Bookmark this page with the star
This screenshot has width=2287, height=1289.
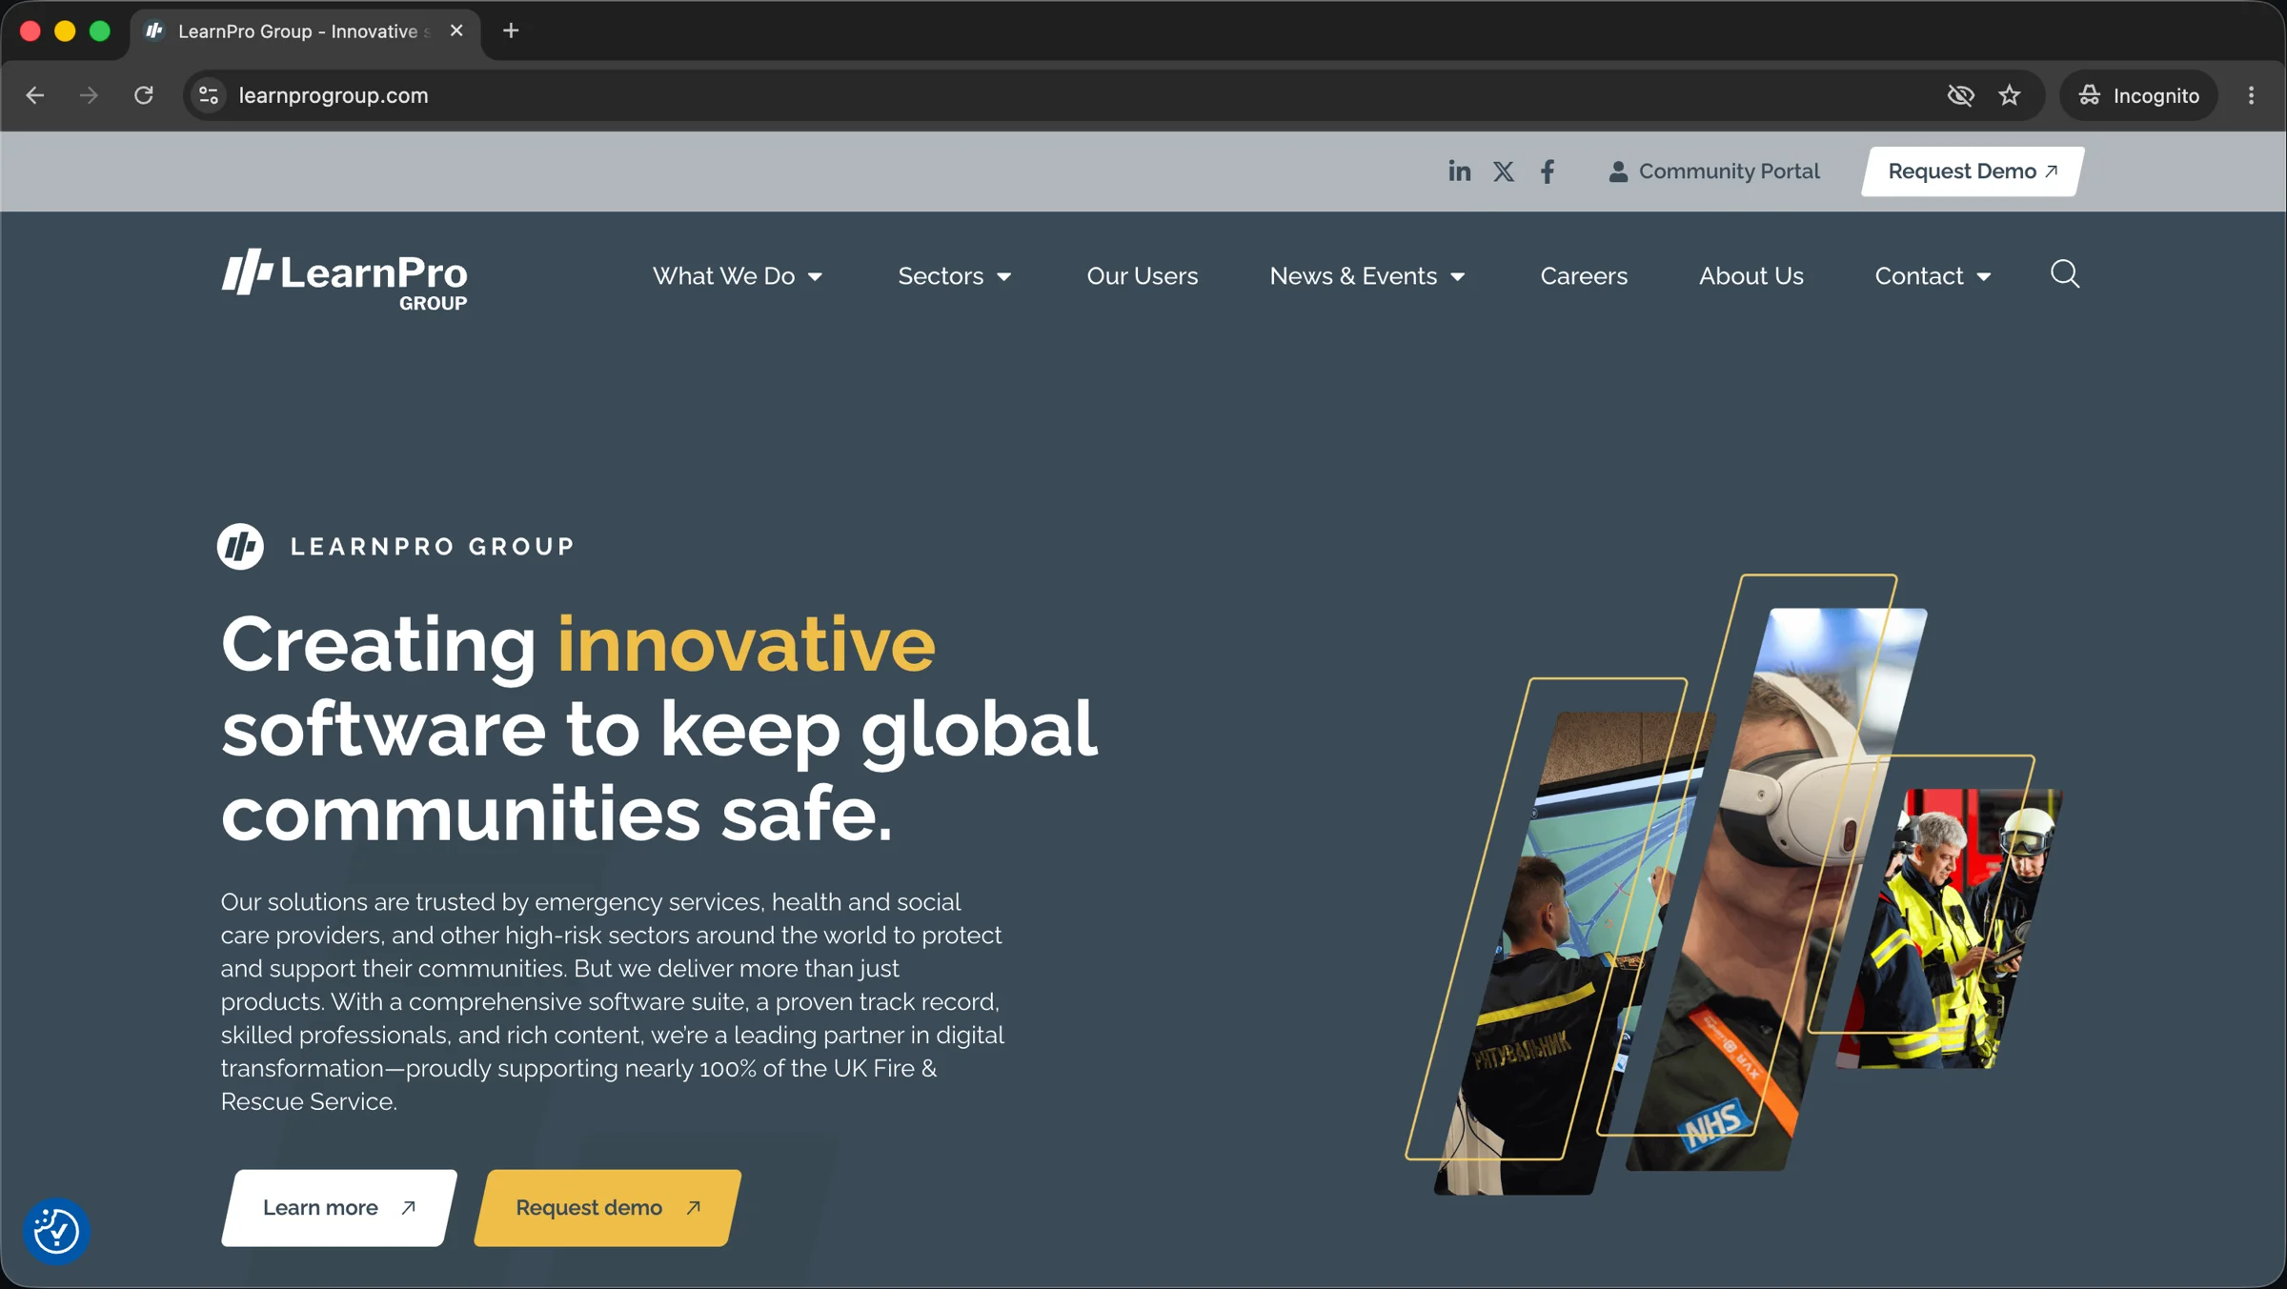coord(2010,95)
